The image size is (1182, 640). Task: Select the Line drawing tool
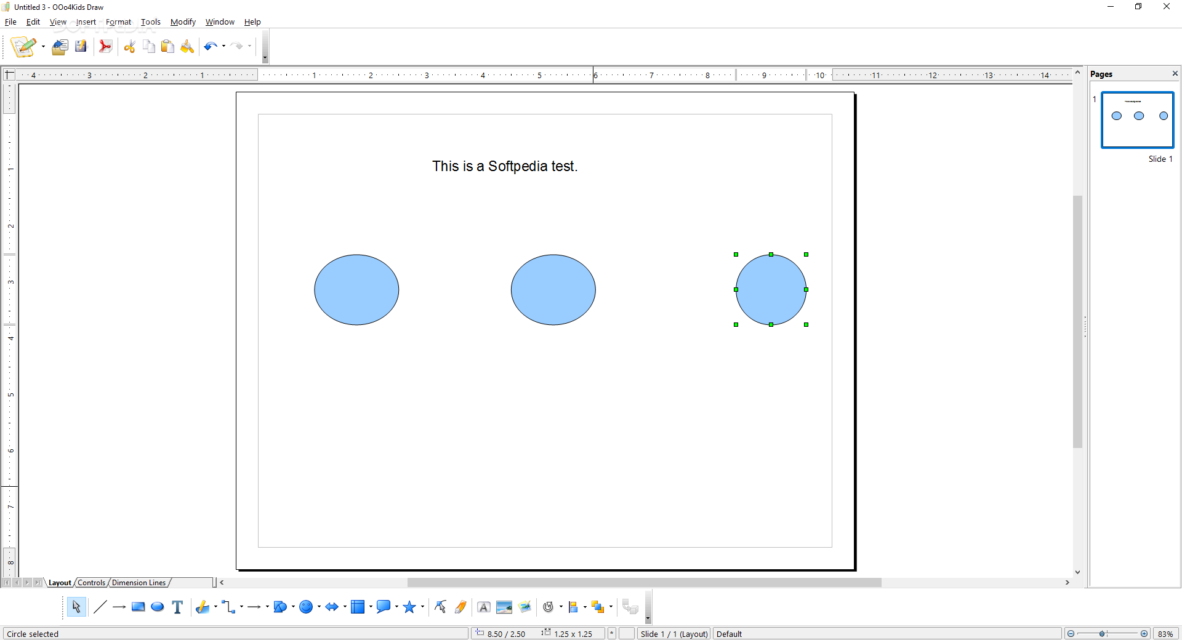(100, 607)
